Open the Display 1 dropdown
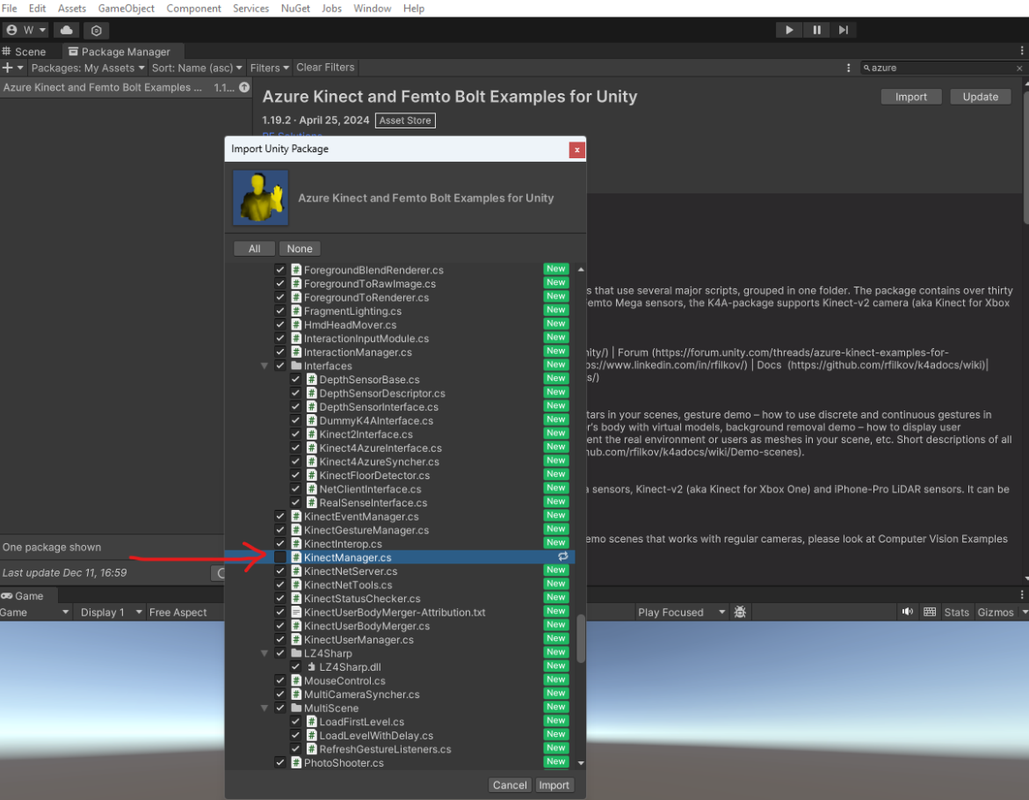The height and width of the screenshot is (800, 1029). [x=111, y=612]
